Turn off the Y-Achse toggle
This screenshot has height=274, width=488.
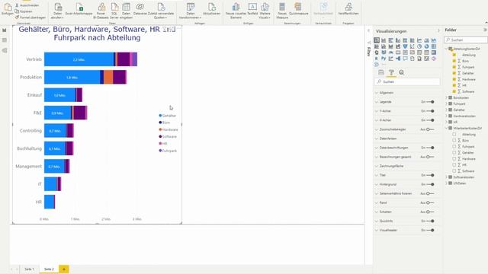click(x=430, y=111)
